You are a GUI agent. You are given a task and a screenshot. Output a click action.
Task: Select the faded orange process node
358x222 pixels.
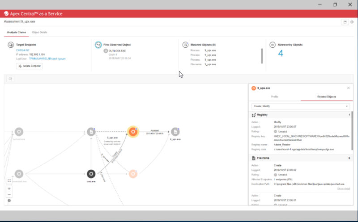(133, 174)
